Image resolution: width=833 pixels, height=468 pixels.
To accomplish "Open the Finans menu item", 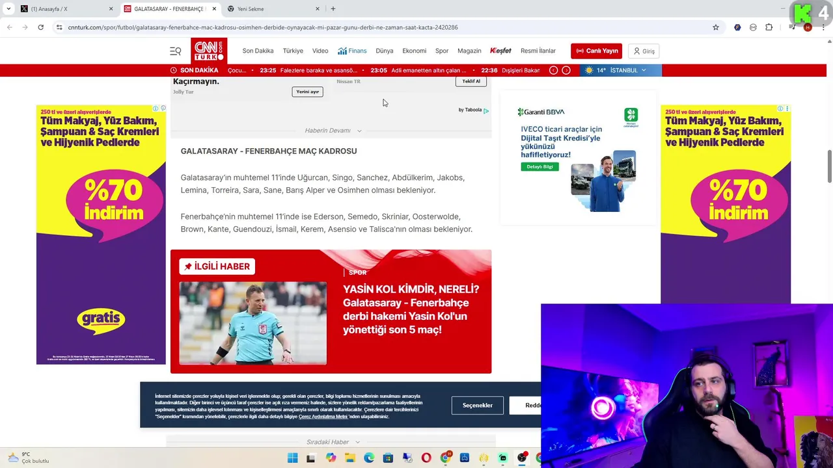I will click(352, 51).
